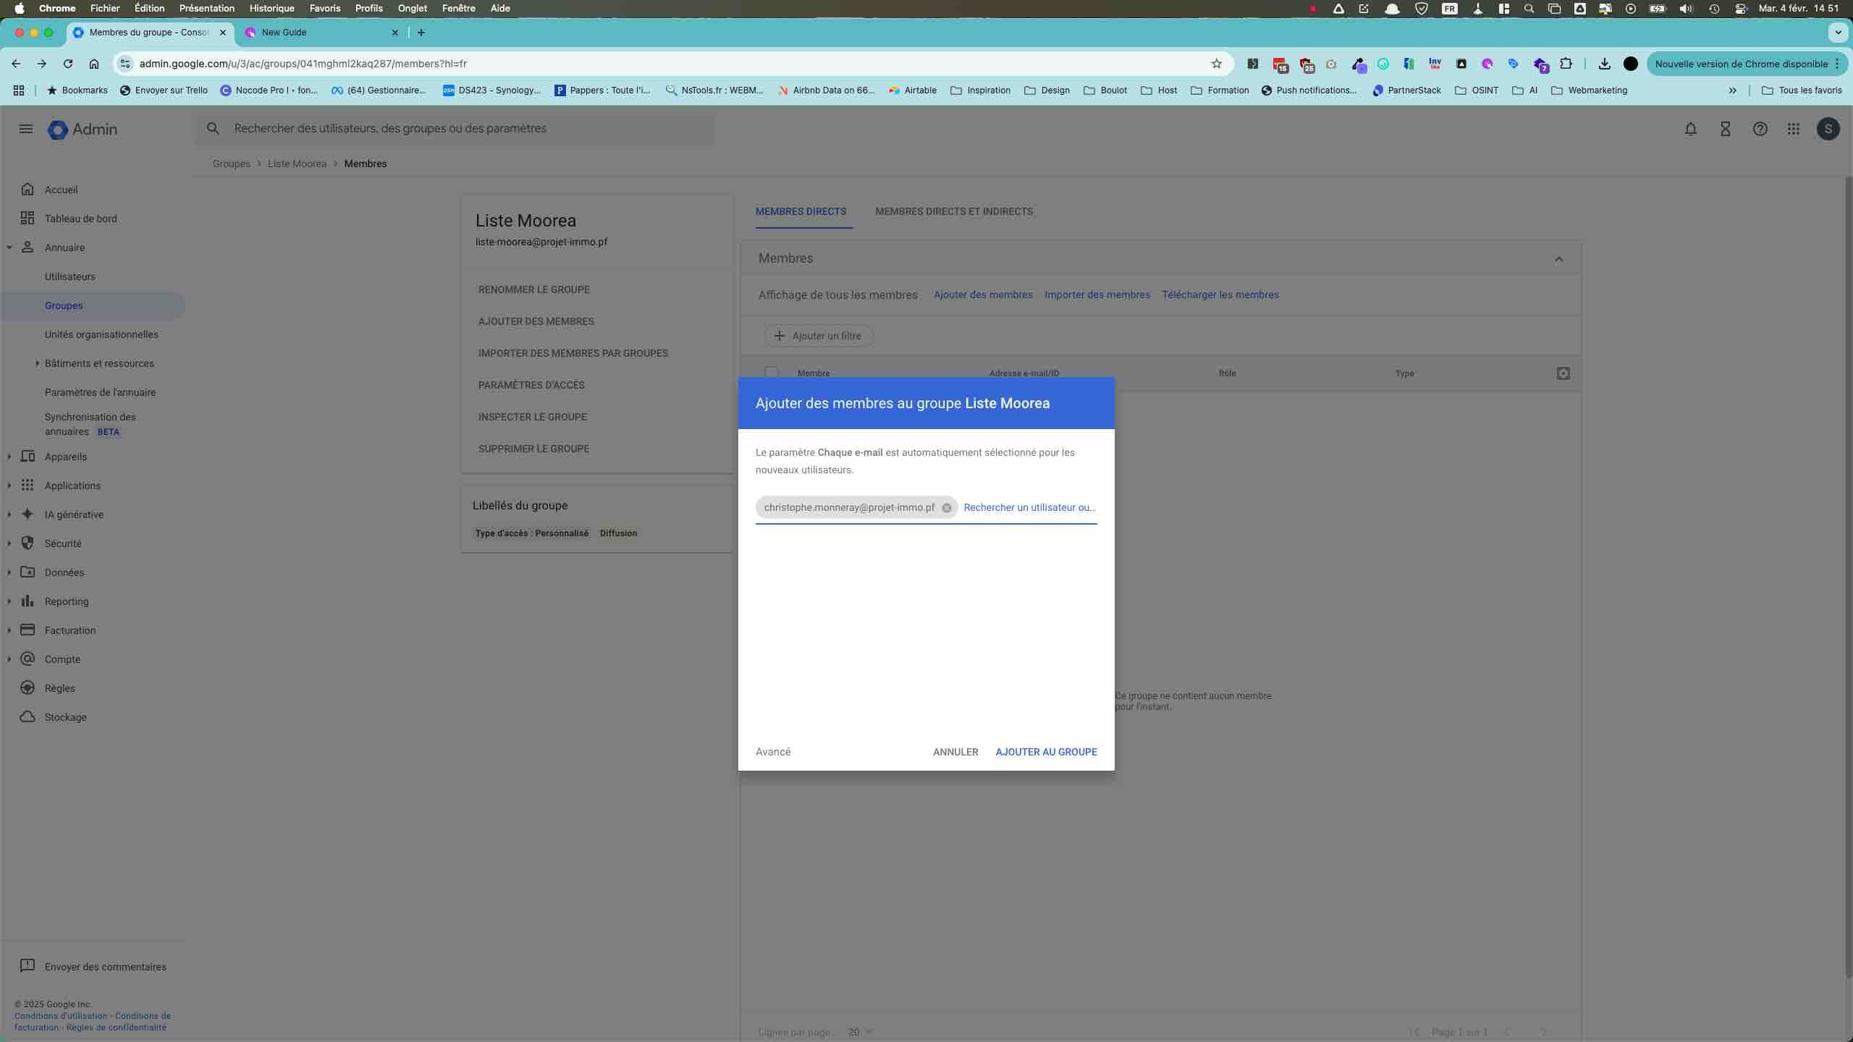
Task: Collapse the Membres panel chevron
Action: pyautogui.click(x=1558, y=259)
